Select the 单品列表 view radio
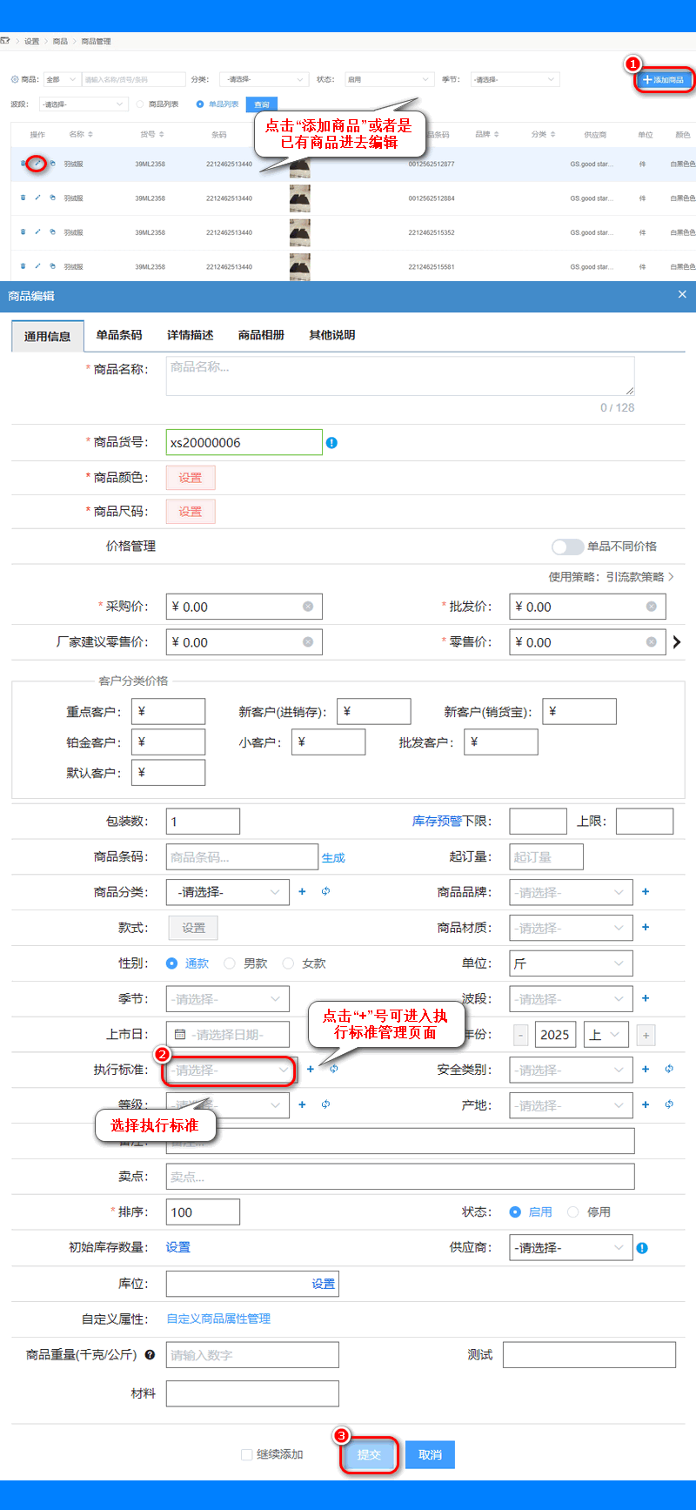Viewport: 696px width, 1510px height. click(200, 104)
